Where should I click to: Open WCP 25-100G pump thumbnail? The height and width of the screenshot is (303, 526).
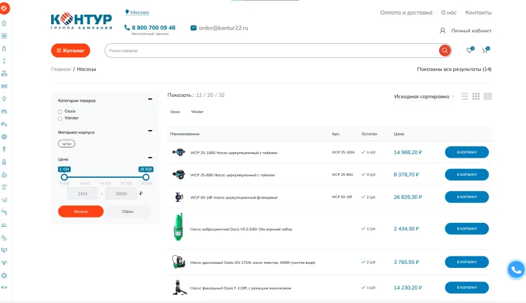point(178,152)
